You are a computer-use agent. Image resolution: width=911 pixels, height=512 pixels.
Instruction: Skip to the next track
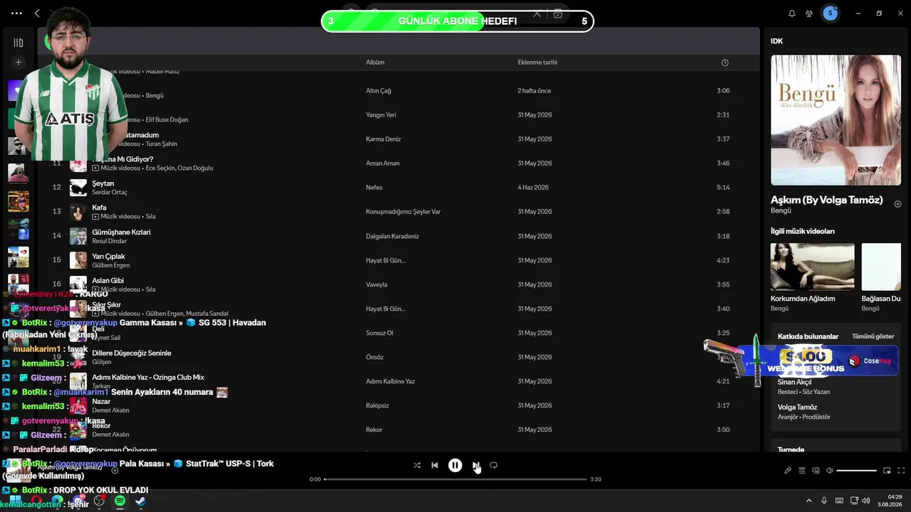[475, 465]
